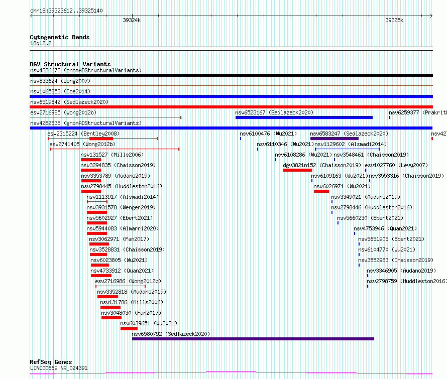Image resolution: width=447 pixels, height=379 pixels.
Task: Click the purple bar under nsv6580792
Action: pos(253,339)
